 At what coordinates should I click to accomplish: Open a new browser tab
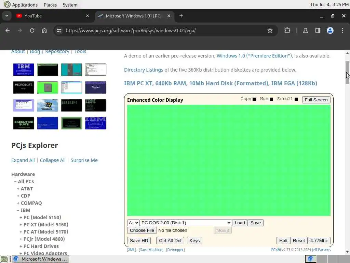[181, 16]
